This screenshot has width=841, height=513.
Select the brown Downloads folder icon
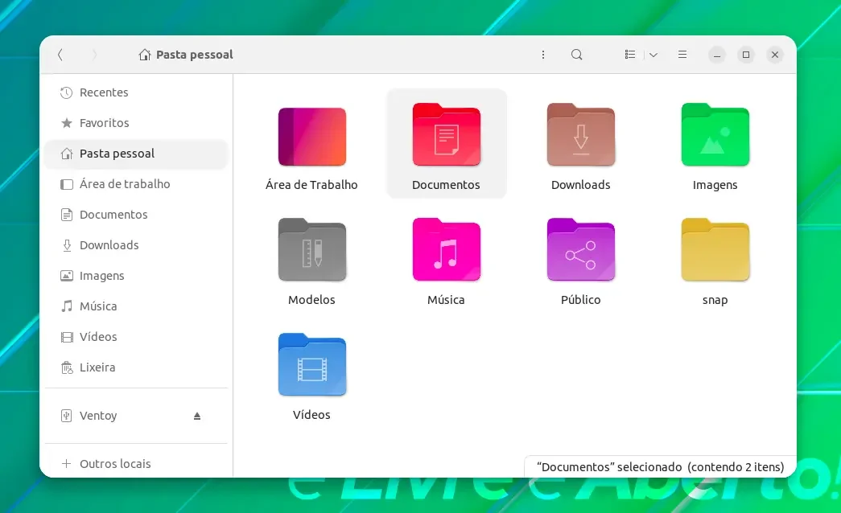581,134
